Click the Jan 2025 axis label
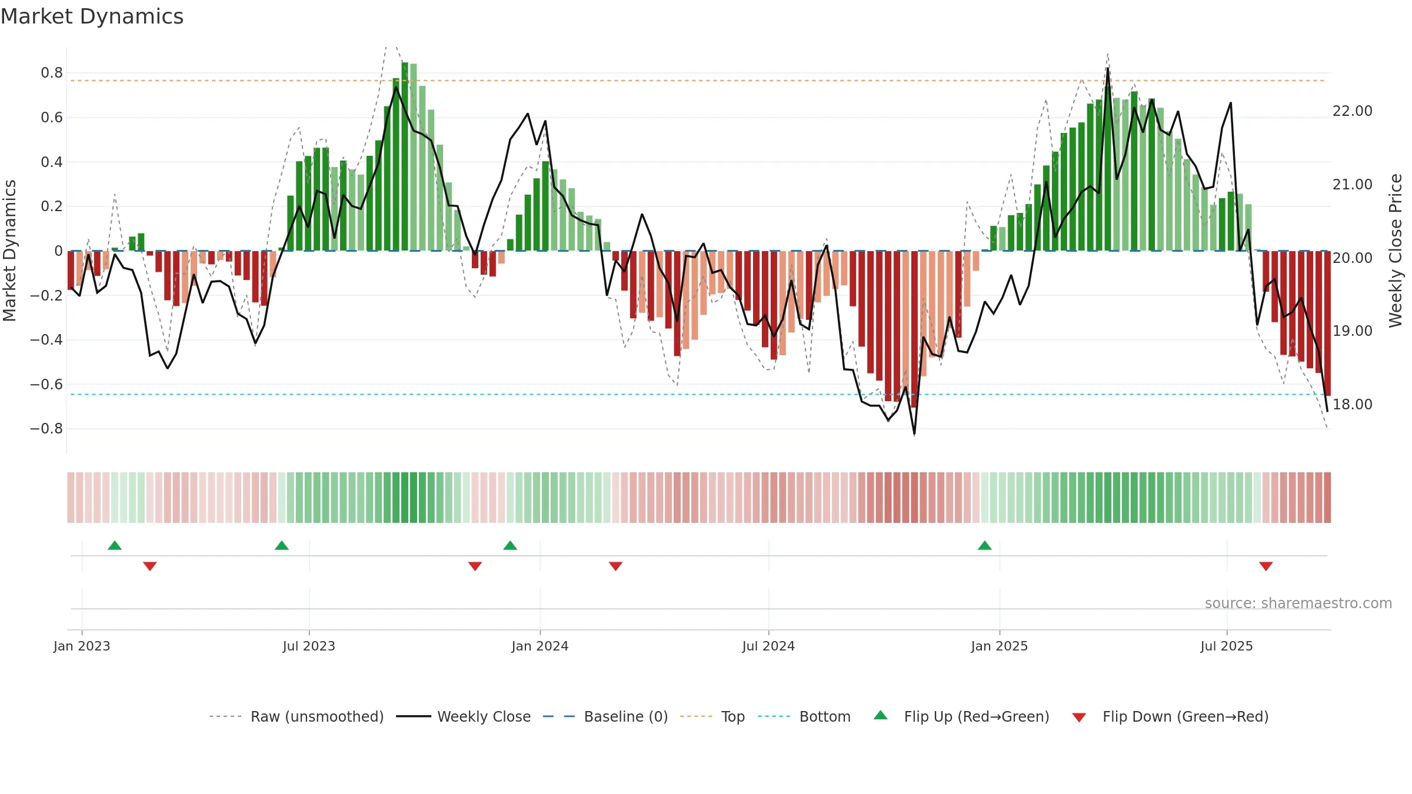Screen dimensions: 1412x794 [x=1000, y=646]
